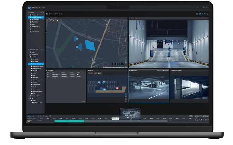Click the bottom blue camera marker on floor plan
Screen dimensions: 233x145
click(104, 89)
